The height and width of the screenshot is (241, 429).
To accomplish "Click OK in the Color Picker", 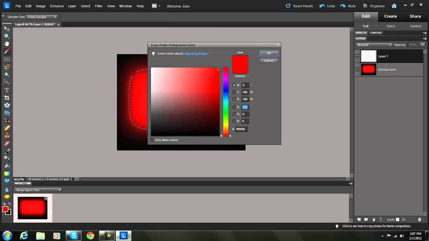I will [268, 53].
